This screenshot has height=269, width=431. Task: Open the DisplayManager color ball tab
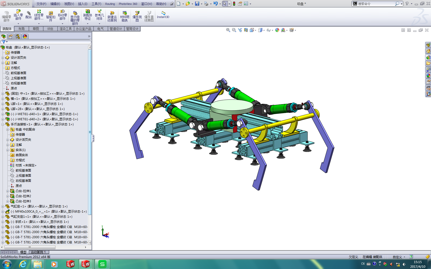tap(25, 36)
